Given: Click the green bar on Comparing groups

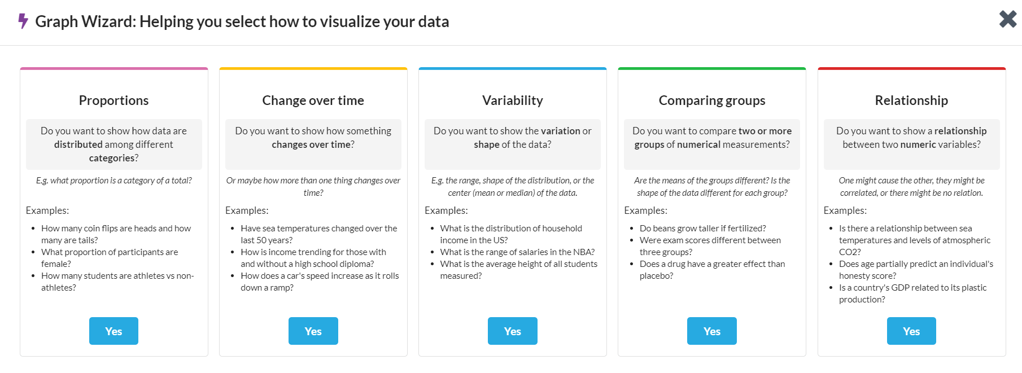Looking at the screenshot, I should [711, 69].
